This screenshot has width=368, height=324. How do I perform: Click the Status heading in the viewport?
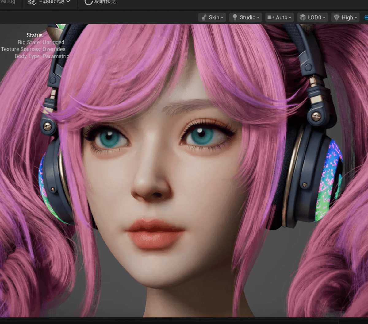34,35
